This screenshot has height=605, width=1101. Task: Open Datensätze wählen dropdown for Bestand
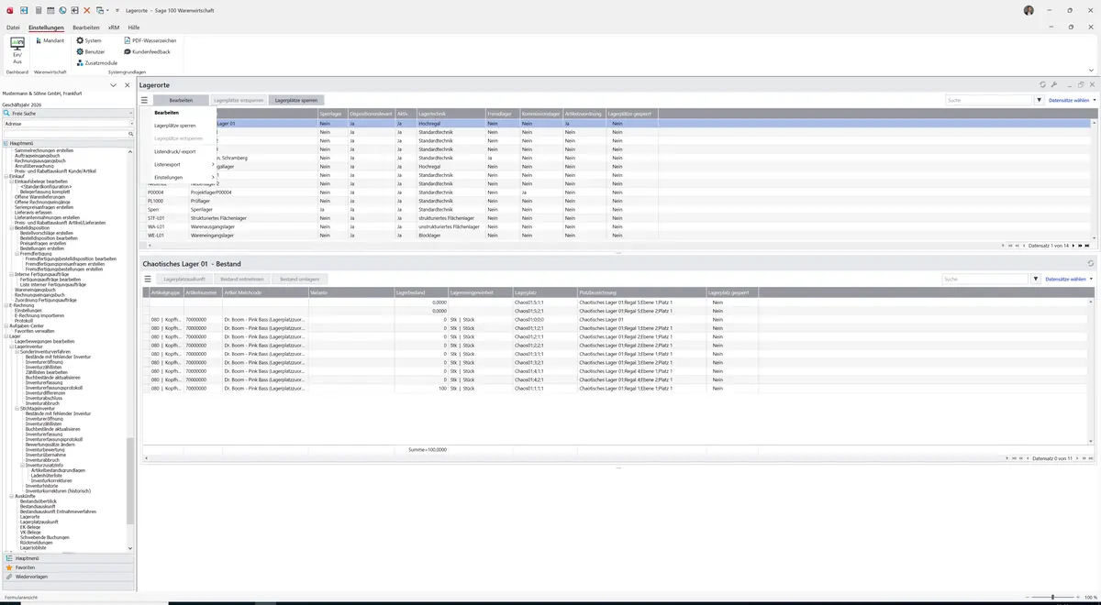click(x=1068, y=279)
